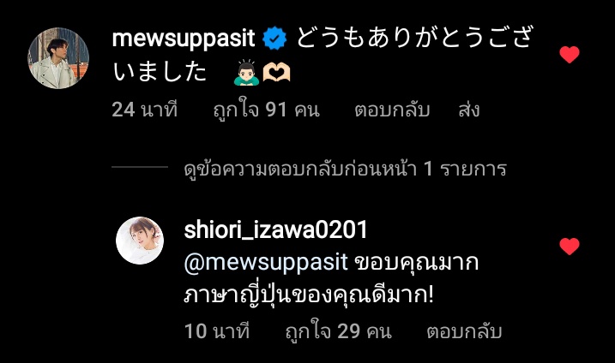Reply to shiori_izawa0201 using ตอบกลับ
615x363 pixels.
[x=464, y=331]
